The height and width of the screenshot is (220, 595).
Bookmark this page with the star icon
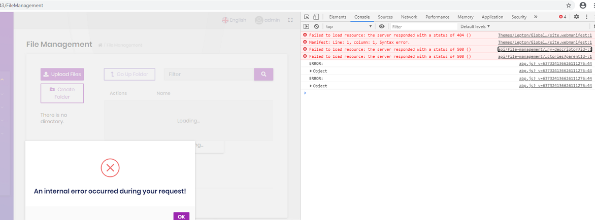click(x=569, y=5)
